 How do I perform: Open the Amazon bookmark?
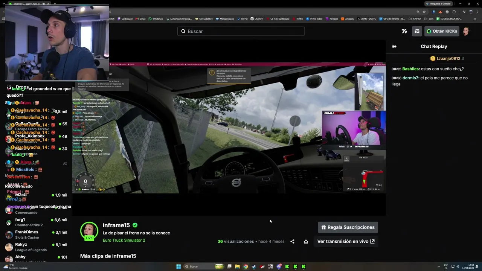[348, 19]
